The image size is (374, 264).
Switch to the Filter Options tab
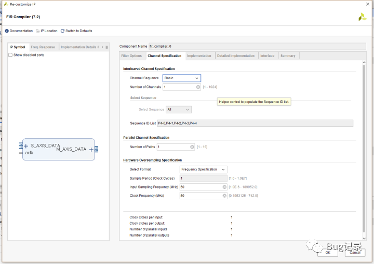pos(131,56)
